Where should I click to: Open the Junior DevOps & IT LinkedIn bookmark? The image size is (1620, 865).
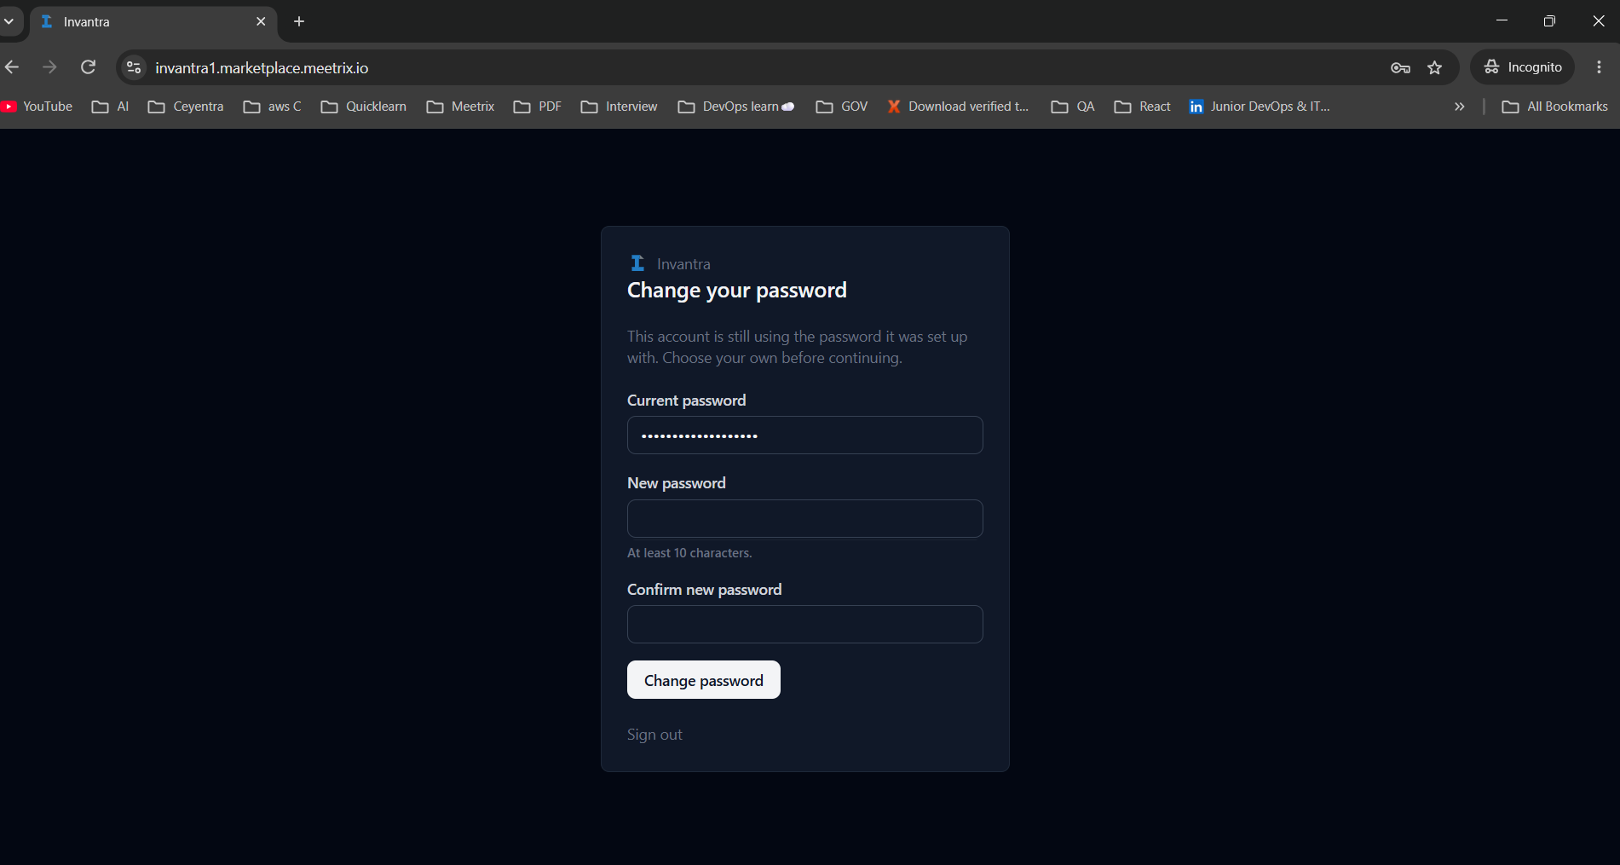tap(1260, 107)
